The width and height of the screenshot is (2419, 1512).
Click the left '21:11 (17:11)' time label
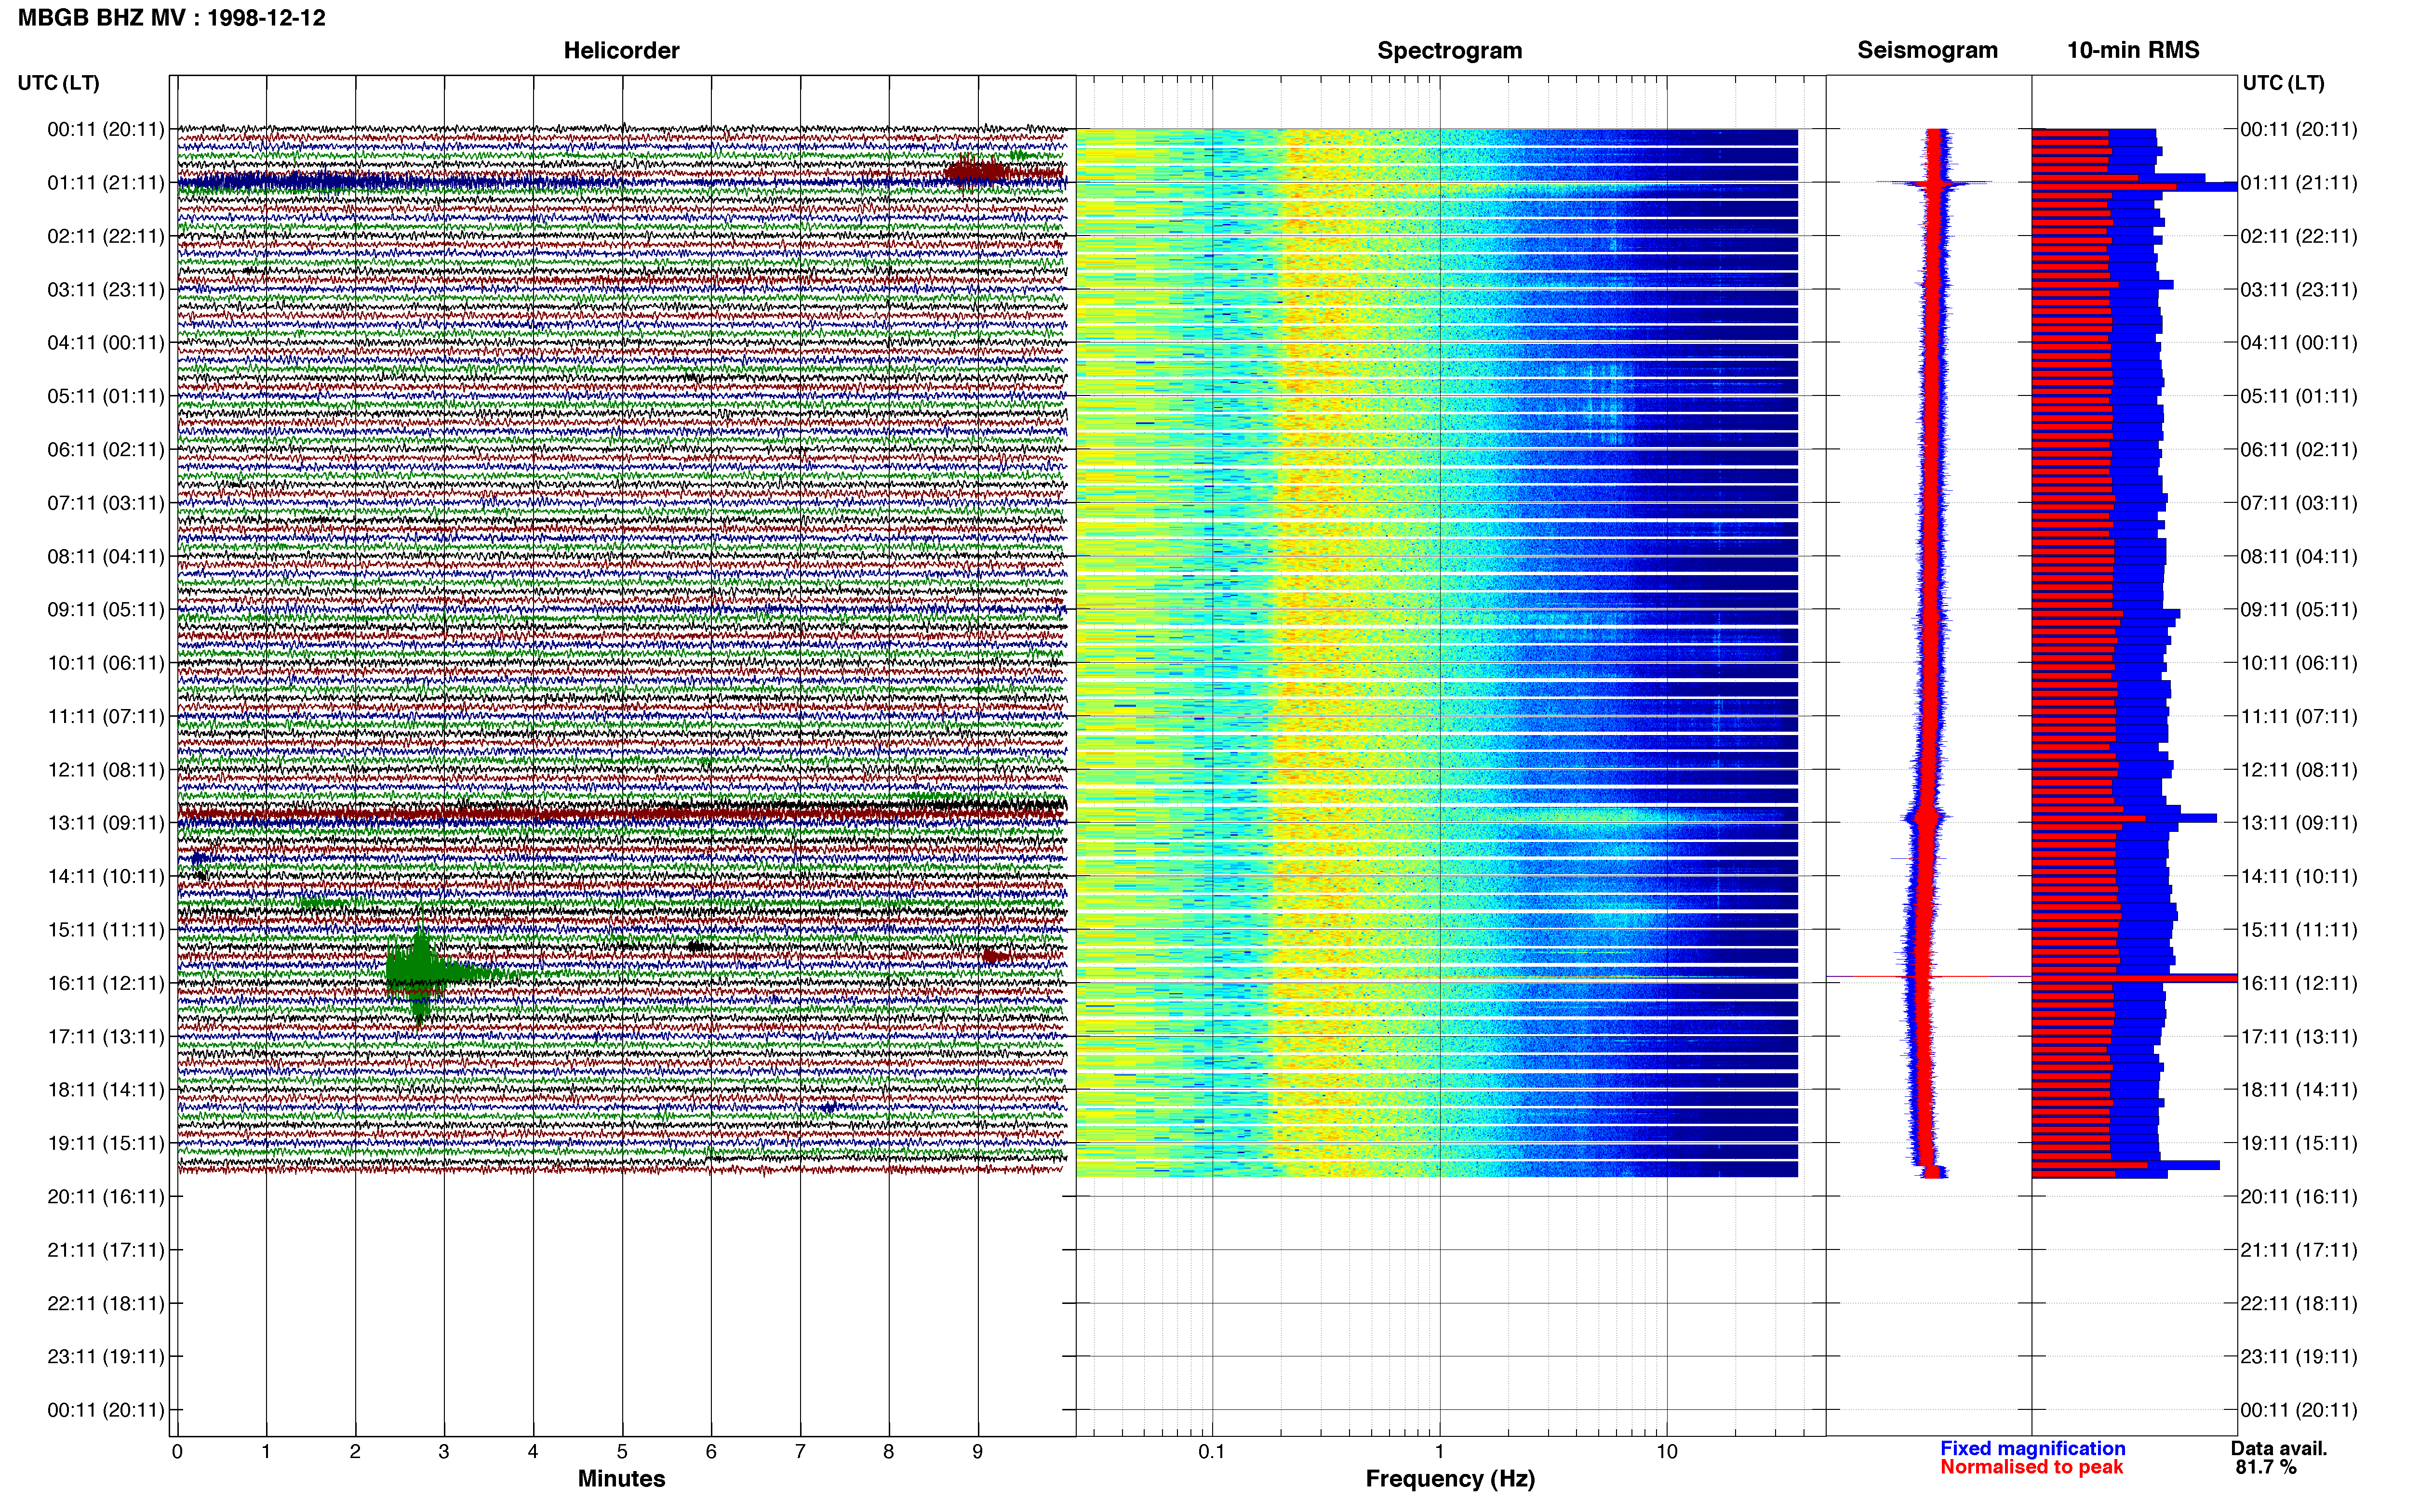coord(106,1250)
